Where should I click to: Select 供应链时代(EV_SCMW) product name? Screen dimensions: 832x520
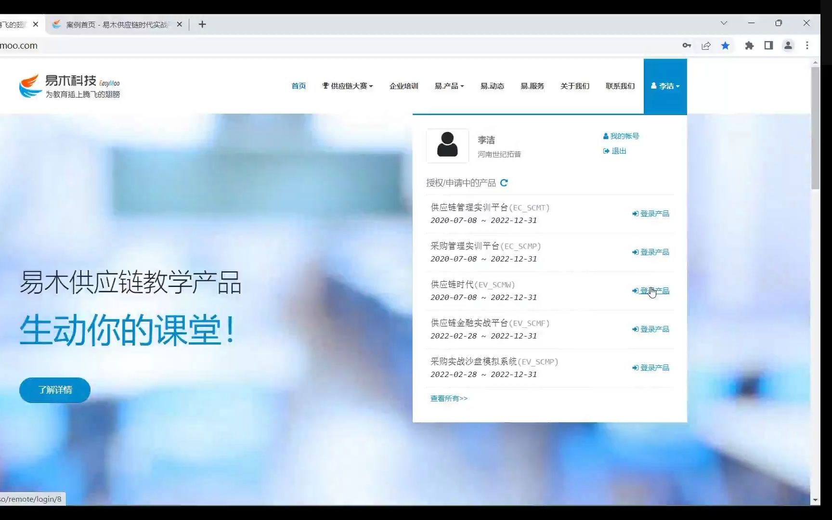coord(472,285)
